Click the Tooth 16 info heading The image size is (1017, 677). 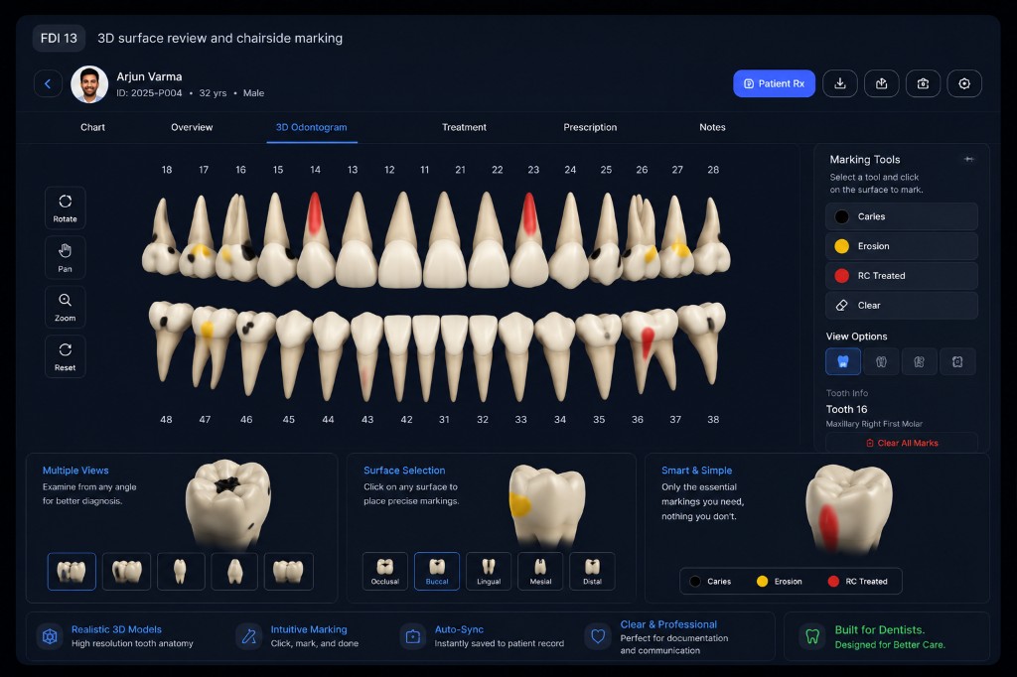coord(846,409)
